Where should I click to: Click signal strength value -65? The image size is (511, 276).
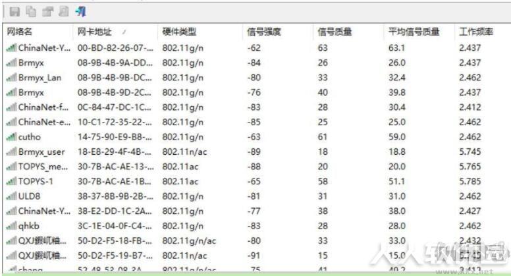click(x=254, y=182)
